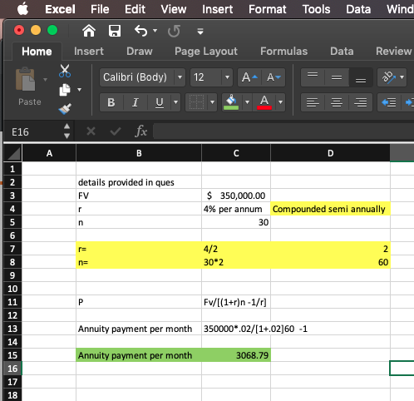Open the font color dropdown arrow
414x401 pixels.
[x=280, y=102]
